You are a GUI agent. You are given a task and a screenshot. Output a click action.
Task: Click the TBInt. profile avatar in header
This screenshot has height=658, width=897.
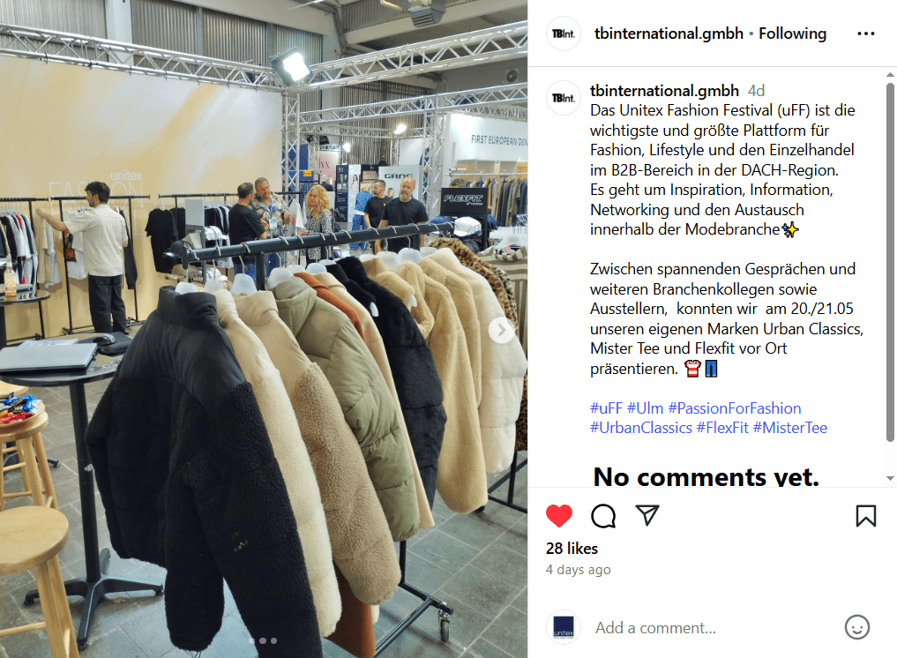tap(564, 34)
